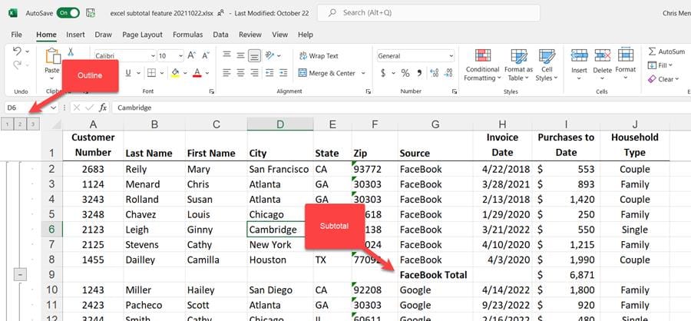The image size is (691, 321).
Task: Switch to the Formulas tab
Action: click(x=188, y=35)
